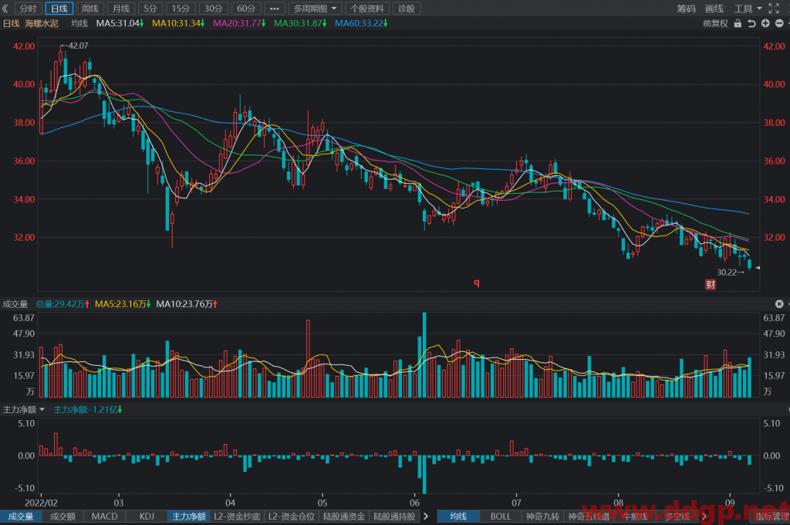Open more period options (ellipsis button)
Viewport: 790px width, 525px height.
(x=275, y=8)
